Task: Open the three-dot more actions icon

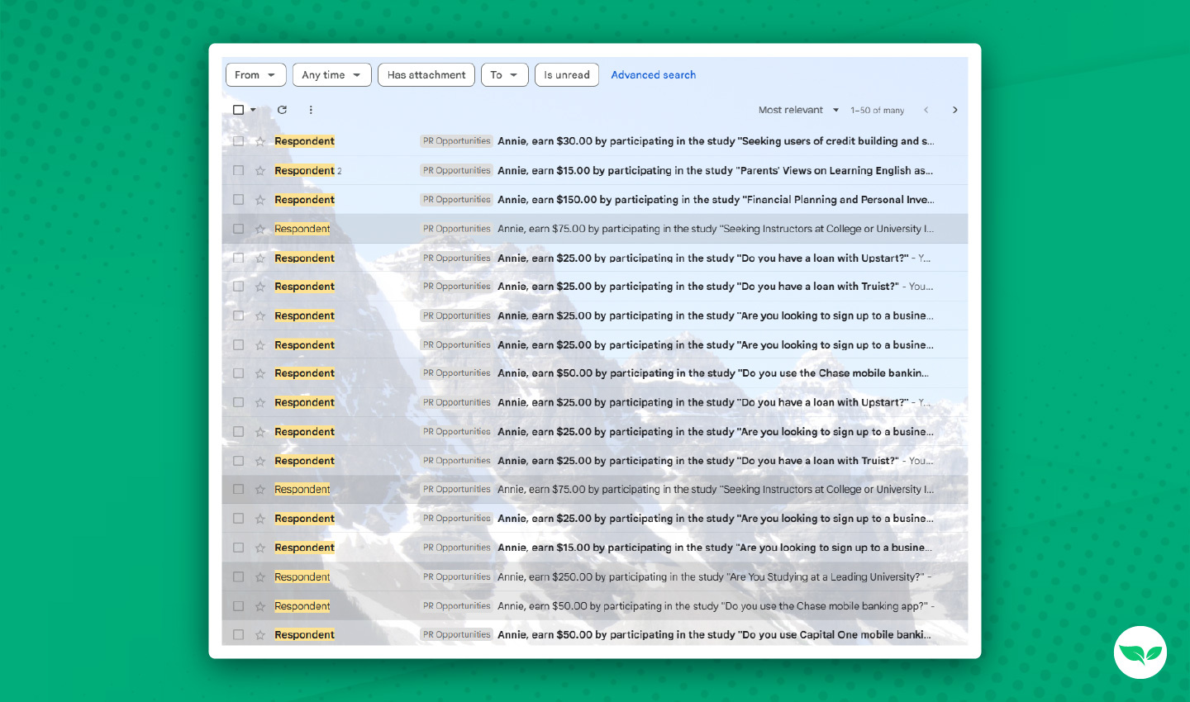Action: tap(311, 110)
